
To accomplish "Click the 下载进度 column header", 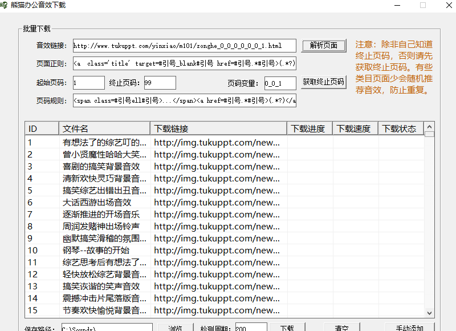I will tap(309, 128).
